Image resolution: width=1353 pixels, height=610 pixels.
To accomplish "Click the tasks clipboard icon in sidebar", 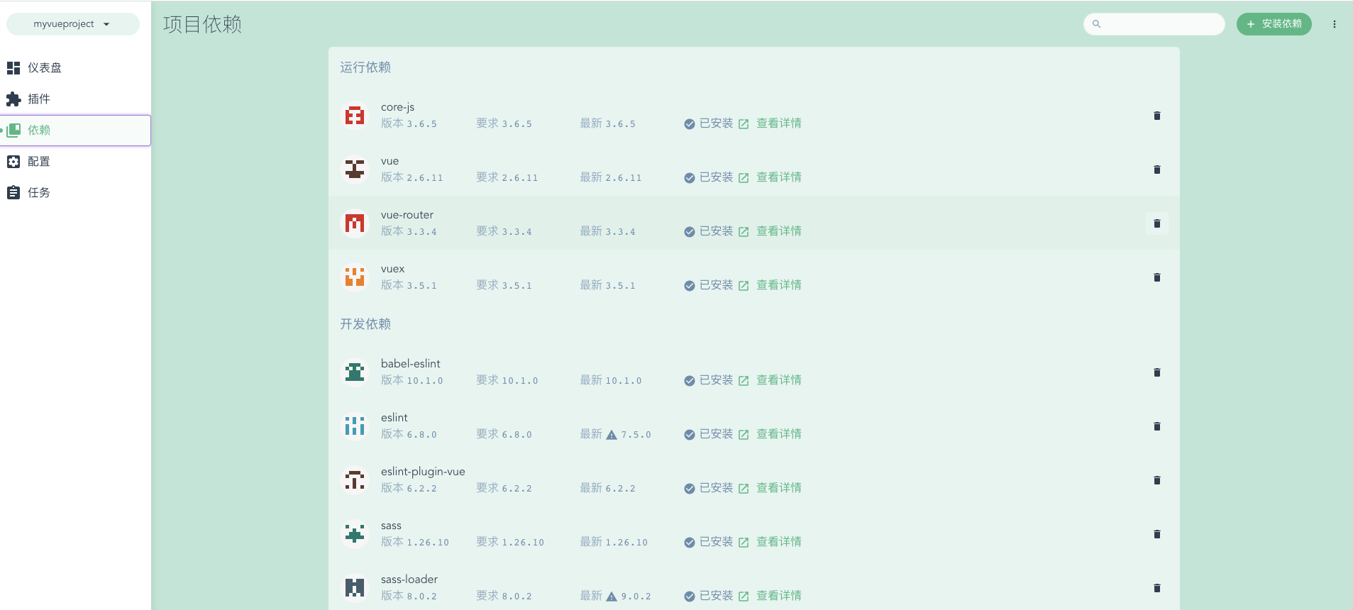I will (x=13, y=193).
